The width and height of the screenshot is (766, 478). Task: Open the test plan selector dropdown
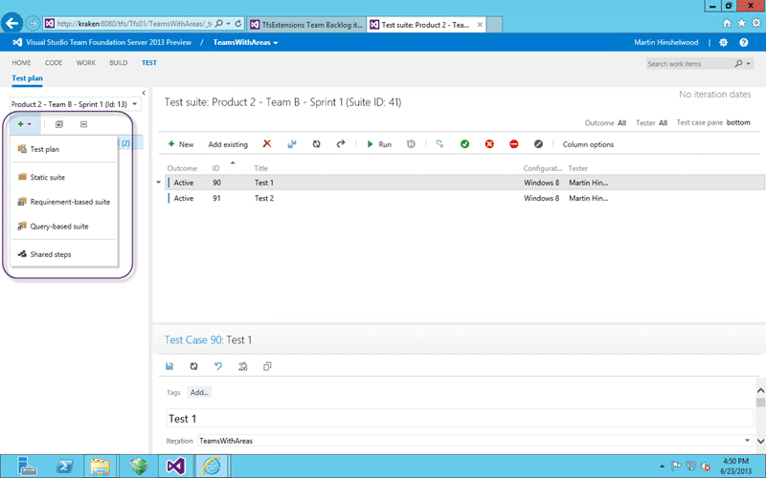click(76, 104)
